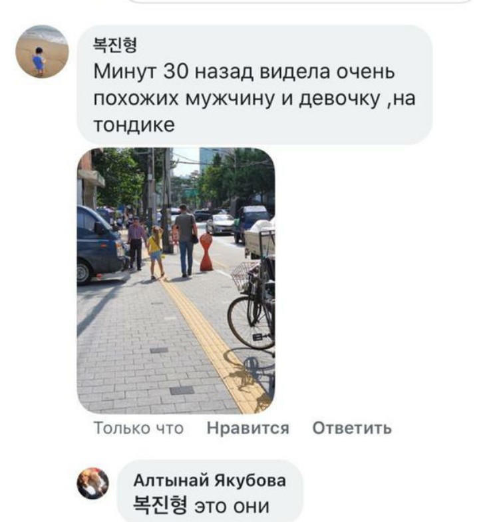Open the attached street photo
The height and width of the screenshot is (522, 499).
[x=176, y=281]
